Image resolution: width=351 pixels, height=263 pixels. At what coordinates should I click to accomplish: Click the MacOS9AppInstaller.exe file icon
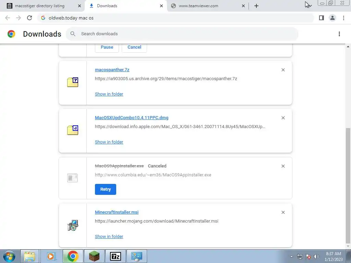72,178
